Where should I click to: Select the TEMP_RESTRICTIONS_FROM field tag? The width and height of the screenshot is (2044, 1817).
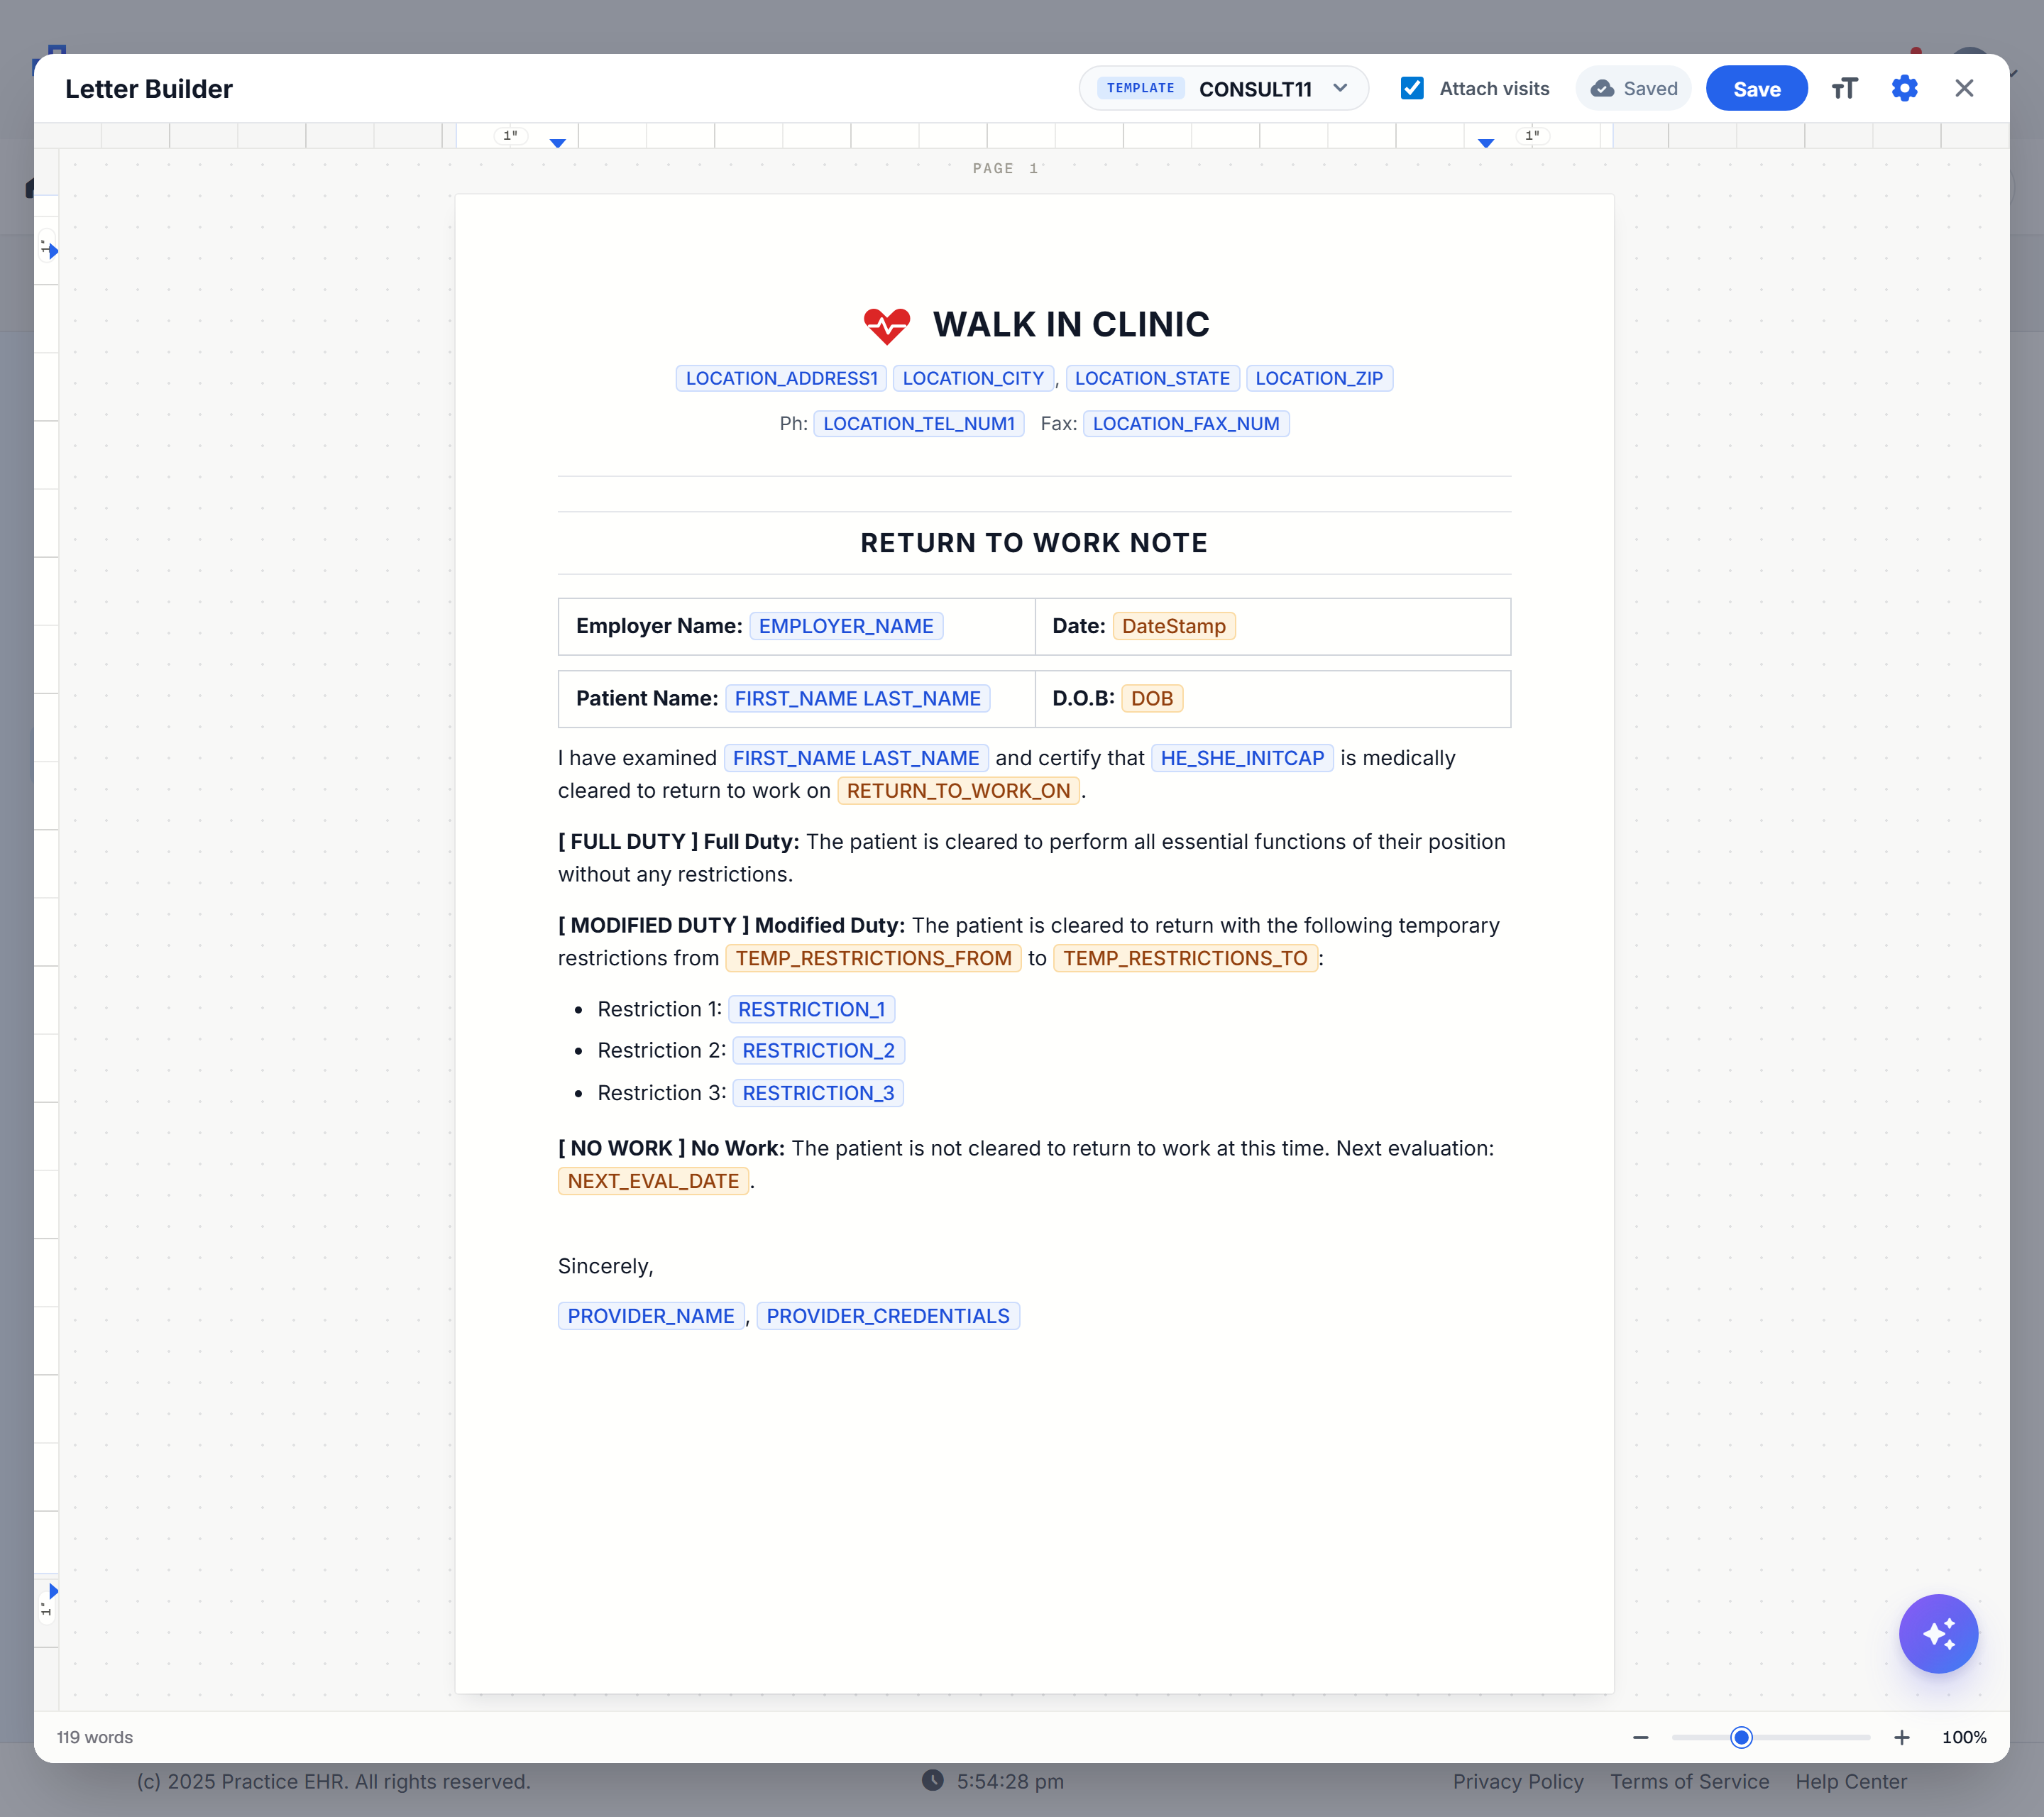[874, 958]
